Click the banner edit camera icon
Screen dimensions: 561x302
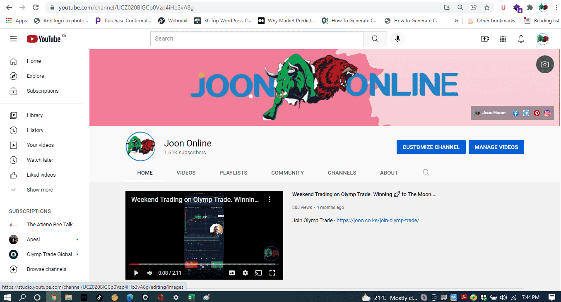pos(545,64)
